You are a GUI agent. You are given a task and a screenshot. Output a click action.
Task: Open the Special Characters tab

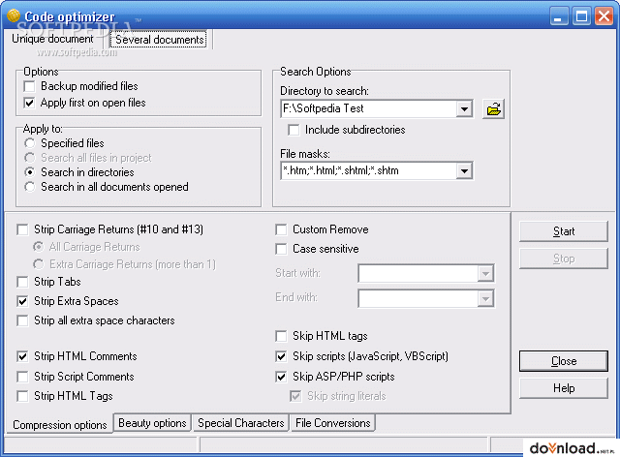241,423
